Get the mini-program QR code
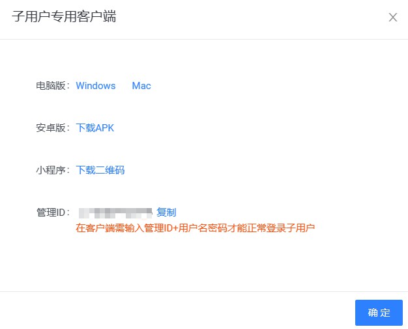 click(x=100, y=170)
